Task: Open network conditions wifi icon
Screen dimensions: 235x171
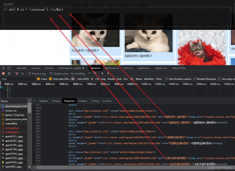Action: pyautogui.click(x=95, y=73)
